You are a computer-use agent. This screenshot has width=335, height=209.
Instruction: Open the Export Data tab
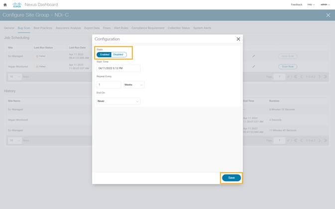click(x=92, y=28)
